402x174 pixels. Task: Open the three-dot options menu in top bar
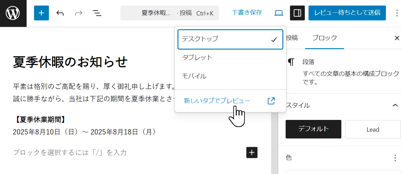[397, 13]
